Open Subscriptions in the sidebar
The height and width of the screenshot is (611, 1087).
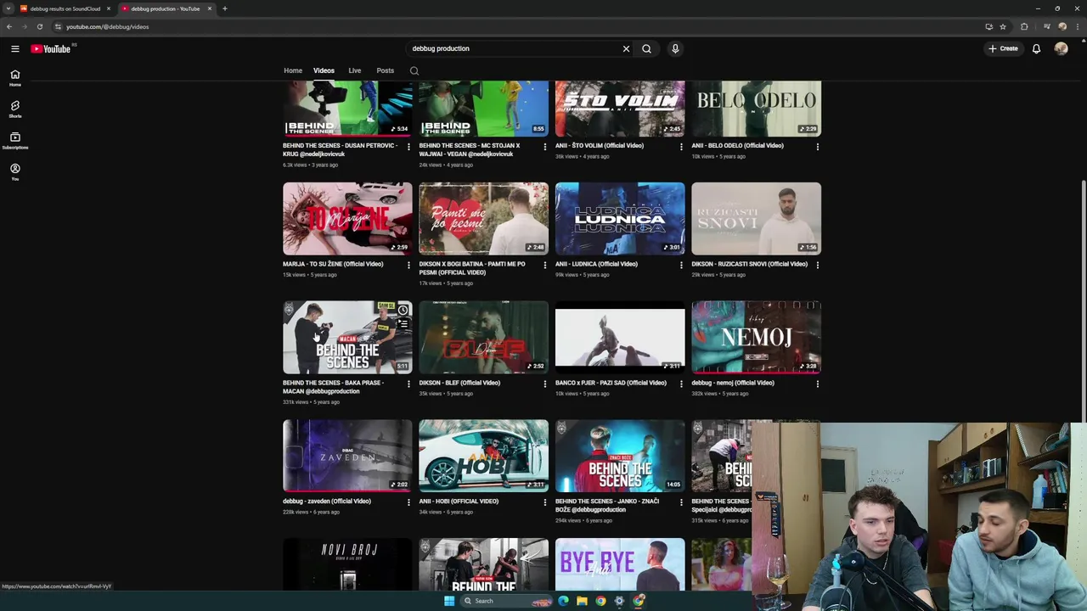(x=14, y=141)
